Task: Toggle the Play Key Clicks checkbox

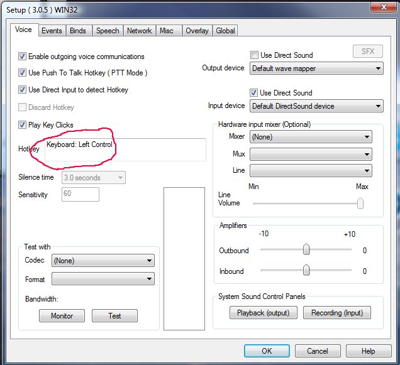Action: coord(23,125)
